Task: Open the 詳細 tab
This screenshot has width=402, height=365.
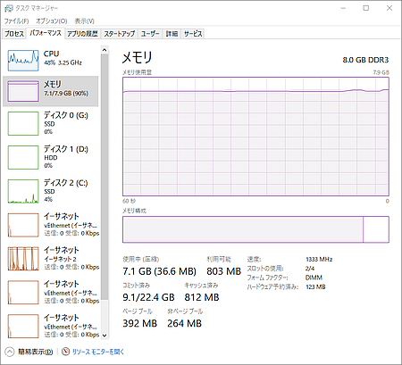Action: 172,34
